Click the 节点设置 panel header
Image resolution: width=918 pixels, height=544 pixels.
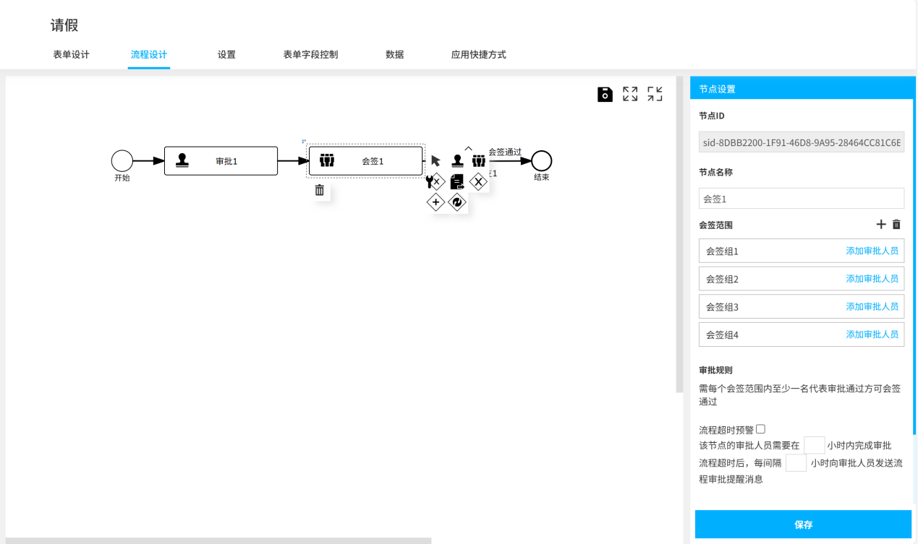802,89
